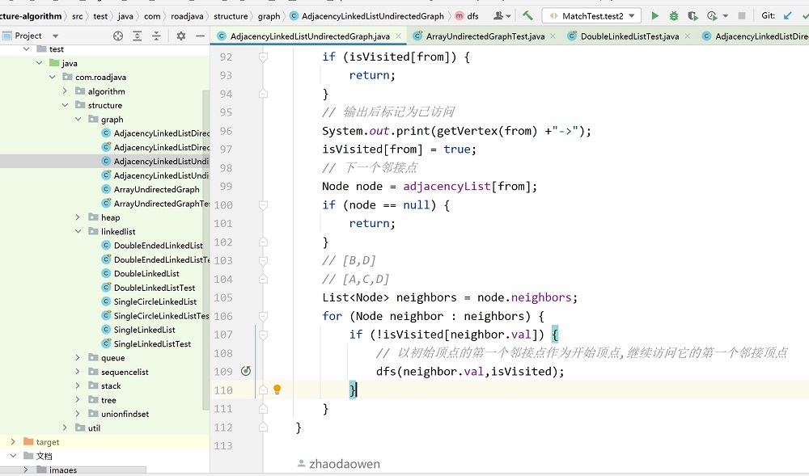Update project with the blue Git arrow
809x476 pixels.
pyautogui.click(x=787, y=16)
